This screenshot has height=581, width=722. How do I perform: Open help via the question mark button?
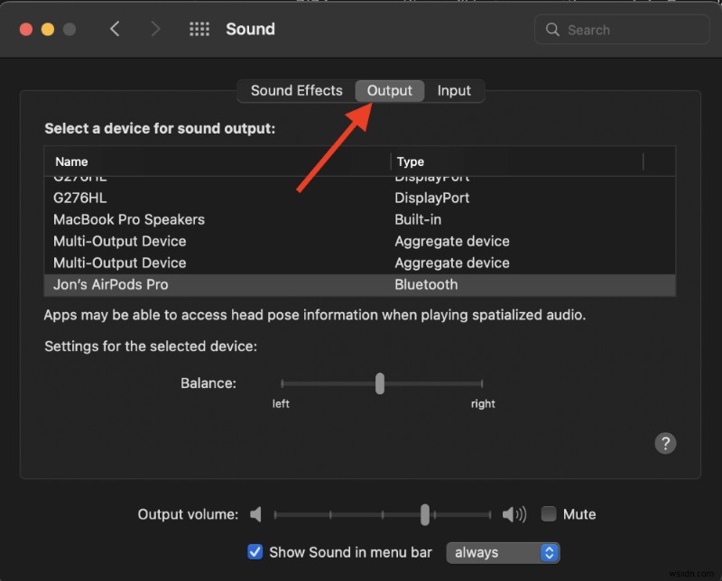[x=665, y=443]
